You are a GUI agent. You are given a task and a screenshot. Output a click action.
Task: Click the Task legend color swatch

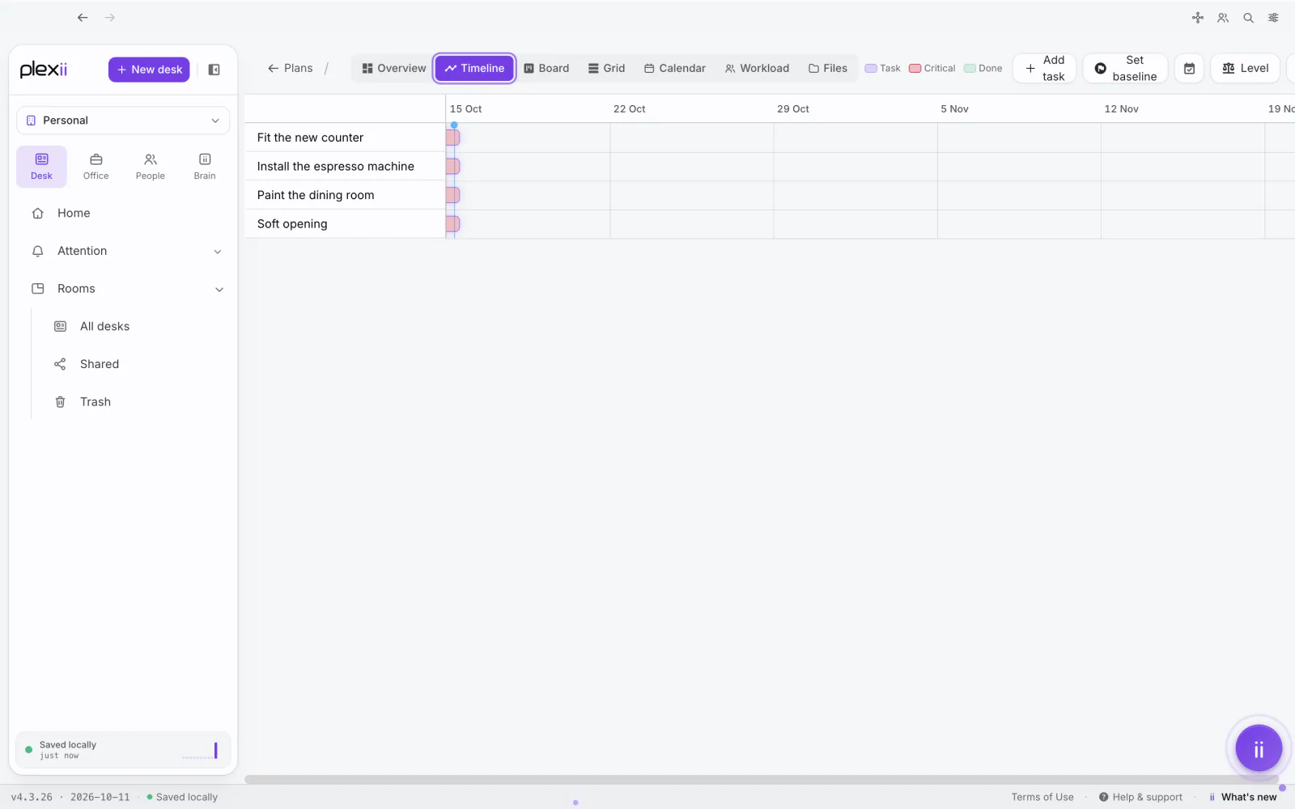[x=871, y=69]
